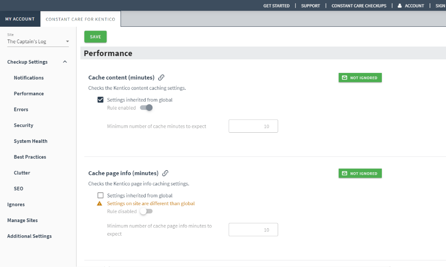Toggle the Rule enabled switch off
This screenshot has height=267, width=446.
coord(146,108)
